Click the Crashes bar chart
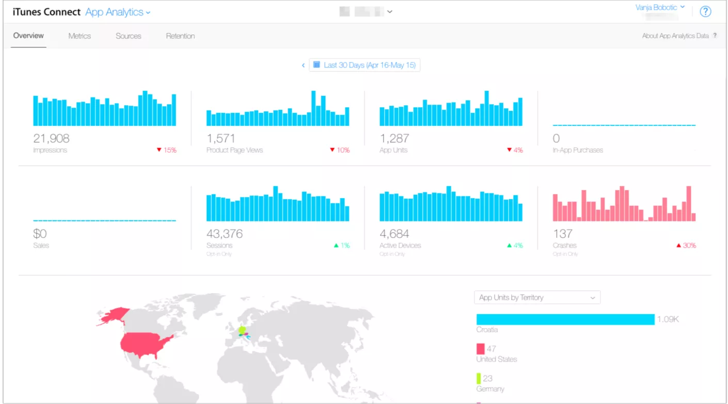The image size is (728, 404). (624, 204)
